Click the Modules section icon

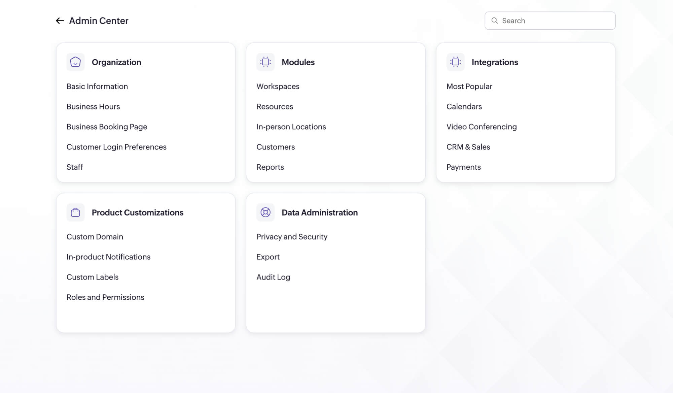265,62
